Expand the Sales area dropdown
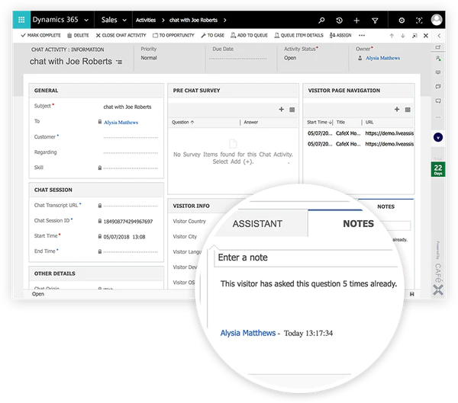This screenshot has width=458, height=403. (124, 20)
